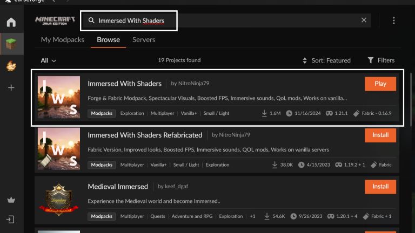Click Modpacks tag on Medieval Immersed
The width and height of the screenshot is (415, 233).
pos(102,216)
